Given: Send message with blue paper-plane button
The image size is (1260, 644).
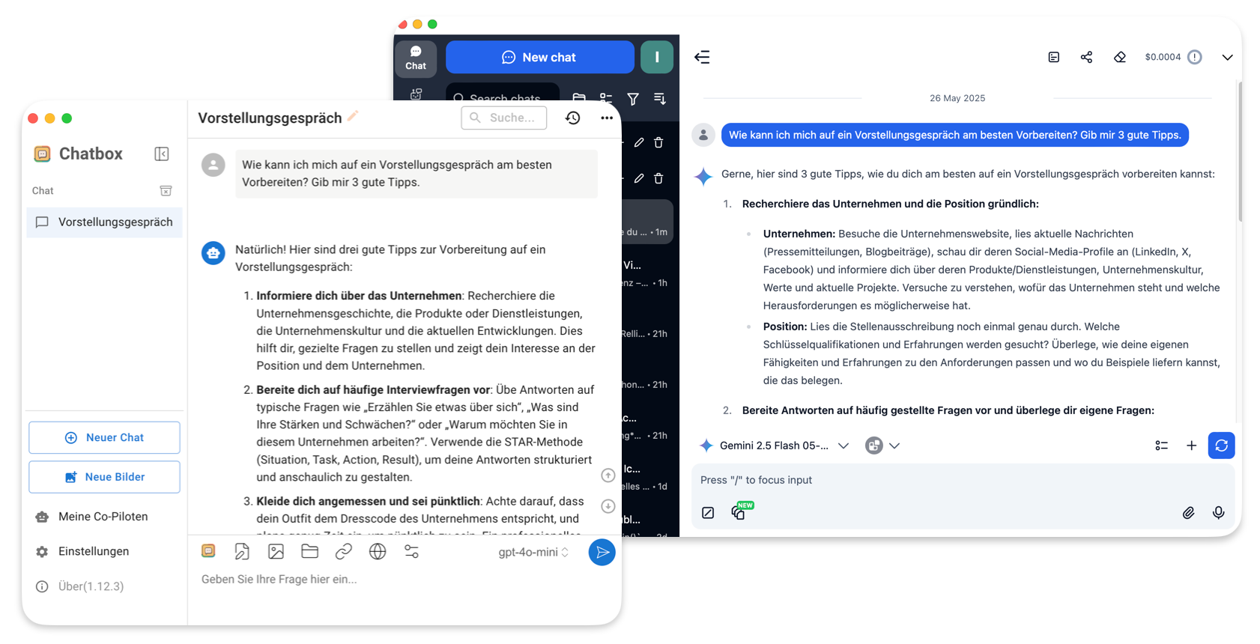Looking at the screenshot, I should 602,552.
